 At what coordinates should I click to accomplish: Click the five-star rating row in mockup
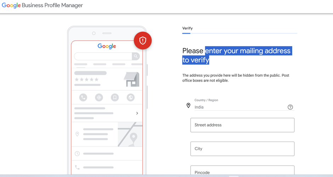(x=86, y=79)
